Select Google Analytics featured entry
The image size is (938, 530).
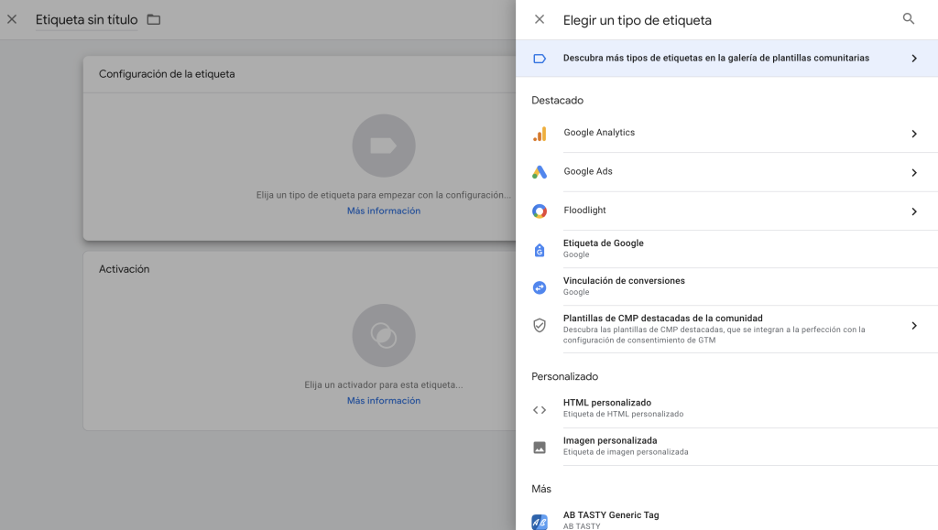click(x=726, y=134)
